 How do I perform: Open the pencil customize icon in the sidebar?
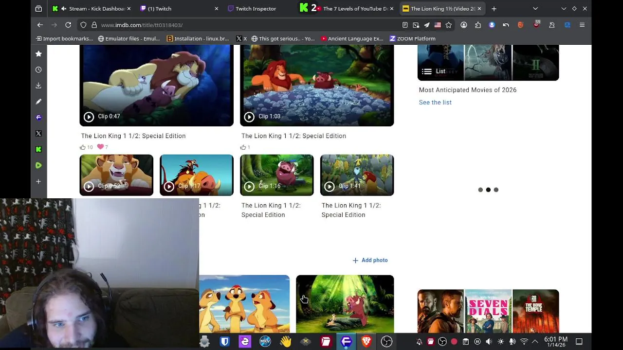coord(38,102)
